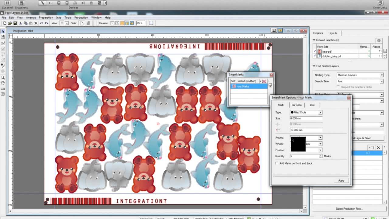
Task: Open the Preparation menu
Action: tap(46, 18)
